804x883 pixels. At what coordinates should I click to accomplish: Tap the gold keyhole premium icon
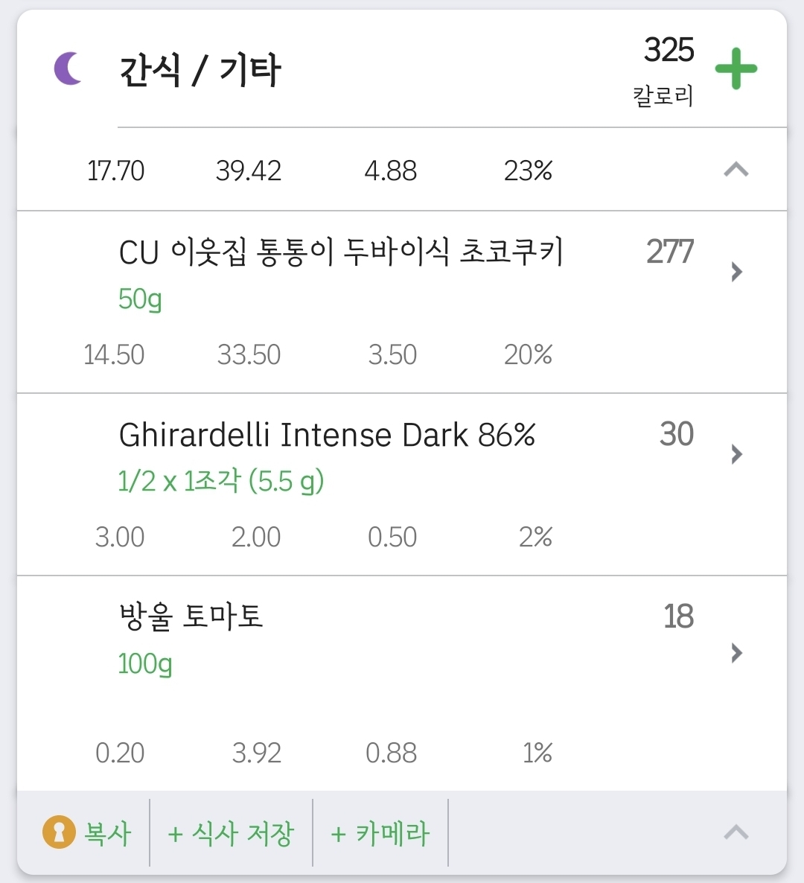(59, 832)
